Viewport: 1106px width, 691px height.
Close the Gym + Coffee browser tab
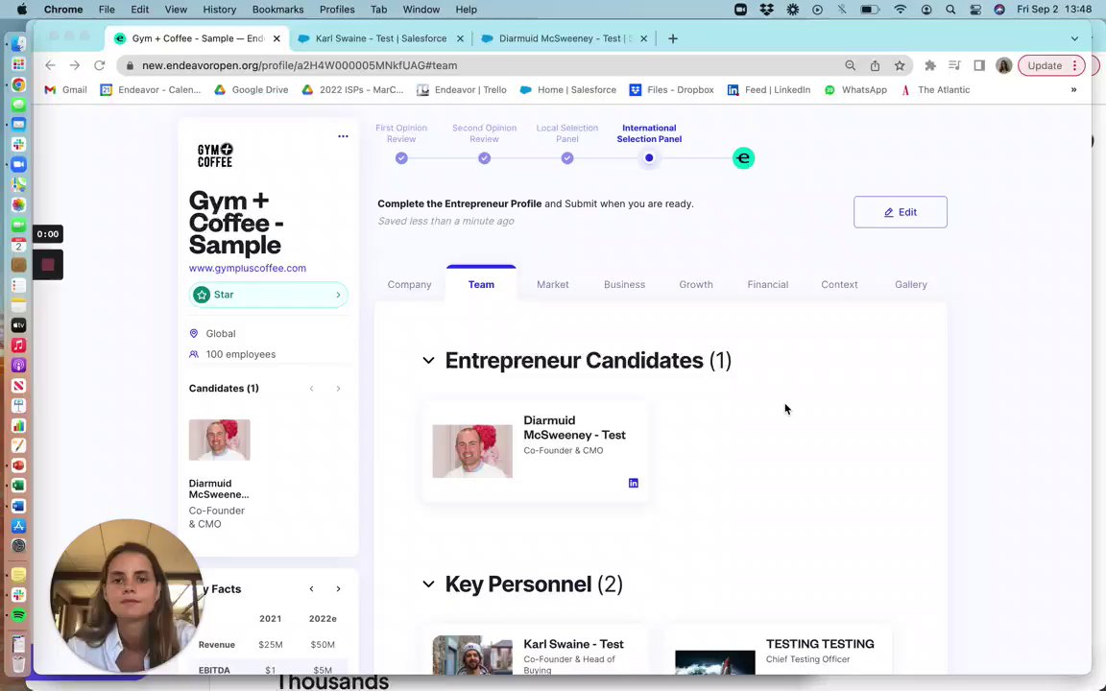[x=276, y=38]
